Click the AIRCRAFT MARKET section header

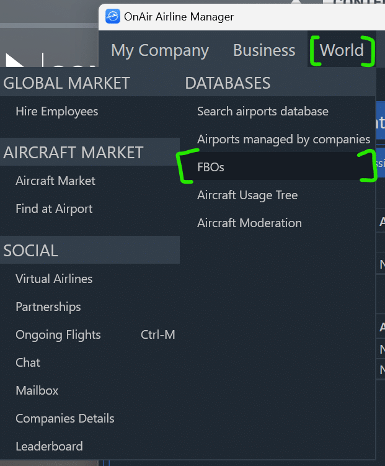(73, 153)
